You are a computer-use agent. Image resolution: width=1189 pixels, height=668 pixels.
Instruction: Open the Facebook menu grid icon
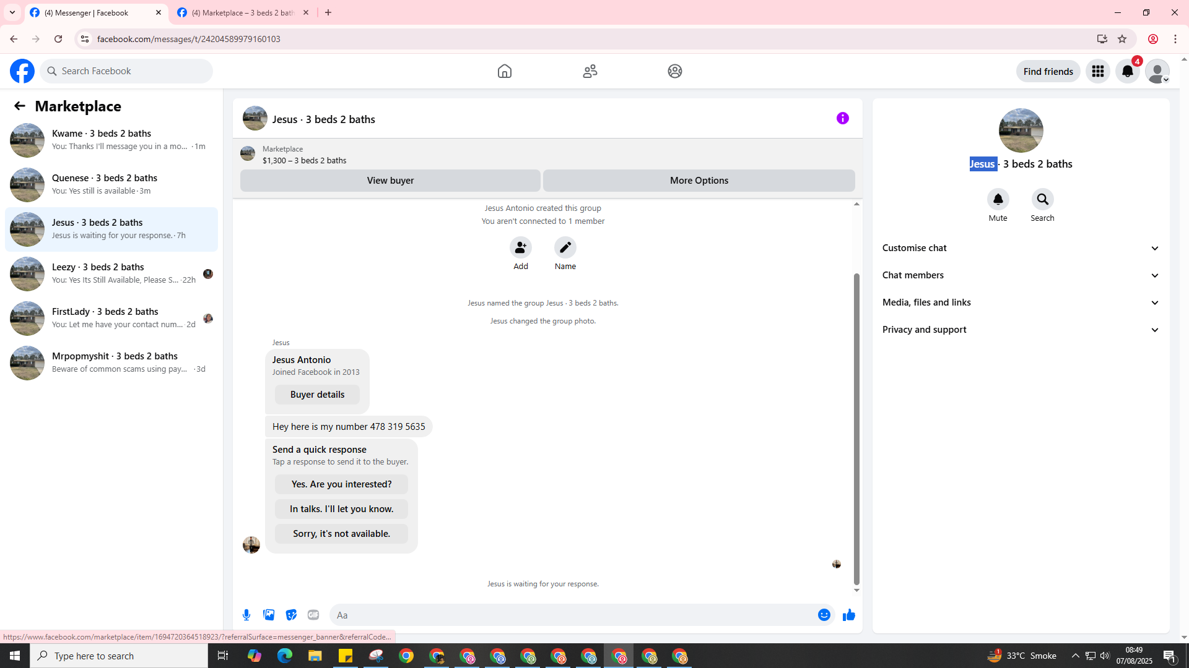[x=1098, y=71]
